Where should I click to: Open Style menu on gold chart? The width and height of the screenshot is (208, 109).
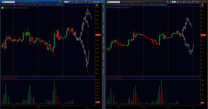[72, 2]
